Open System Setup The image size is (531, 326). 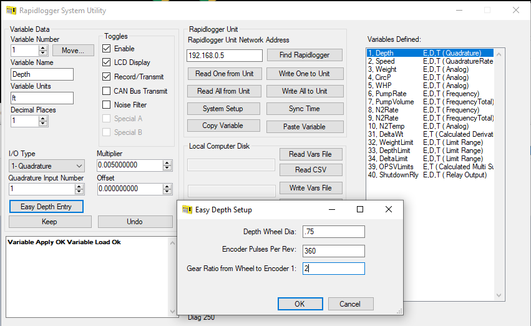pyautogui.click(x=223, y=109)
